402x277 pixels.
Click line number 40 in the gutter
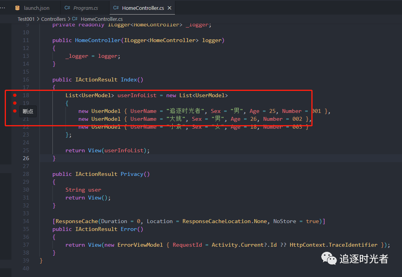[x=26, y=268]
